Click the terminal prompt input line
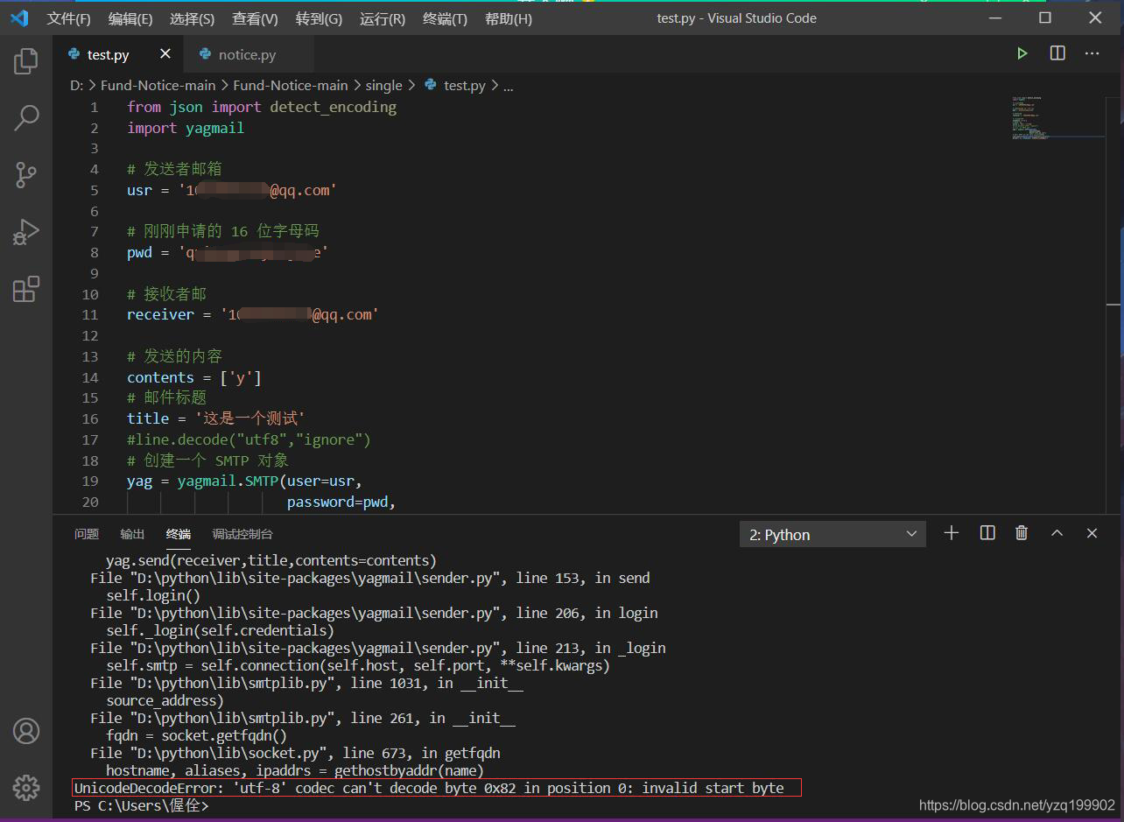The height and width of the screenshot is (822, 1124). [143, 805]
